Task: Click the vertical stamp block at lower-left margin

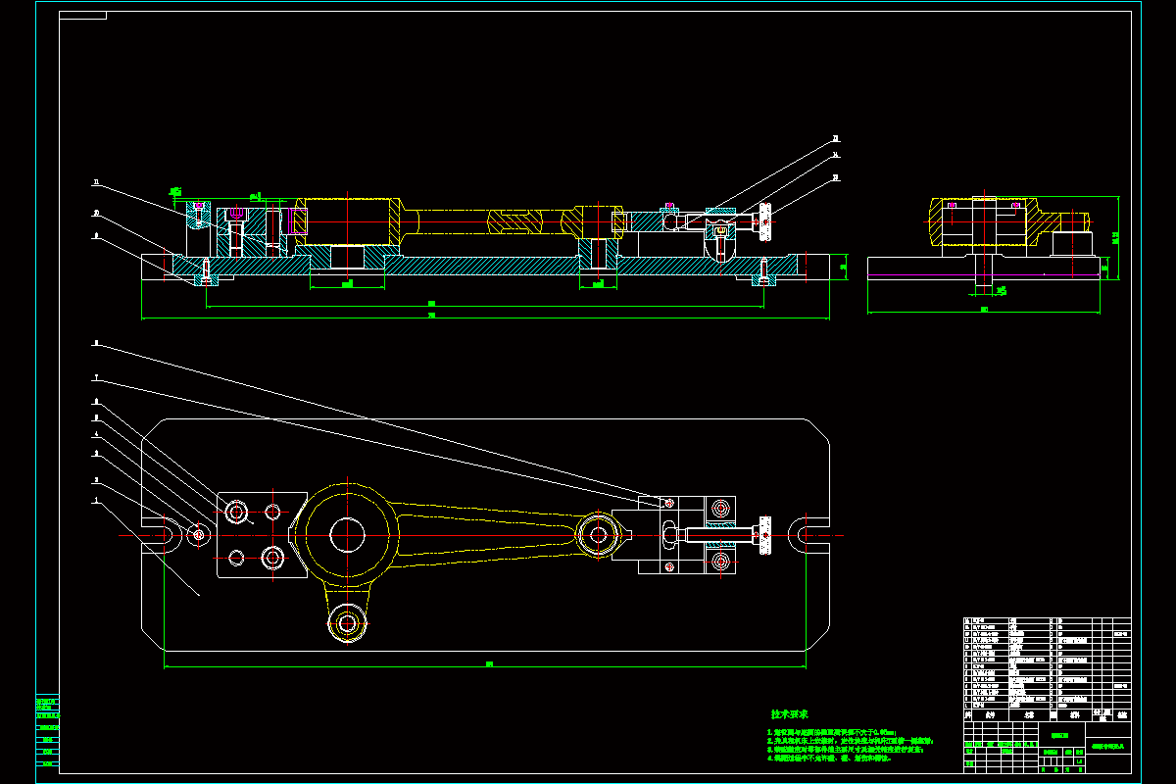Action: [x=47, y=730]
